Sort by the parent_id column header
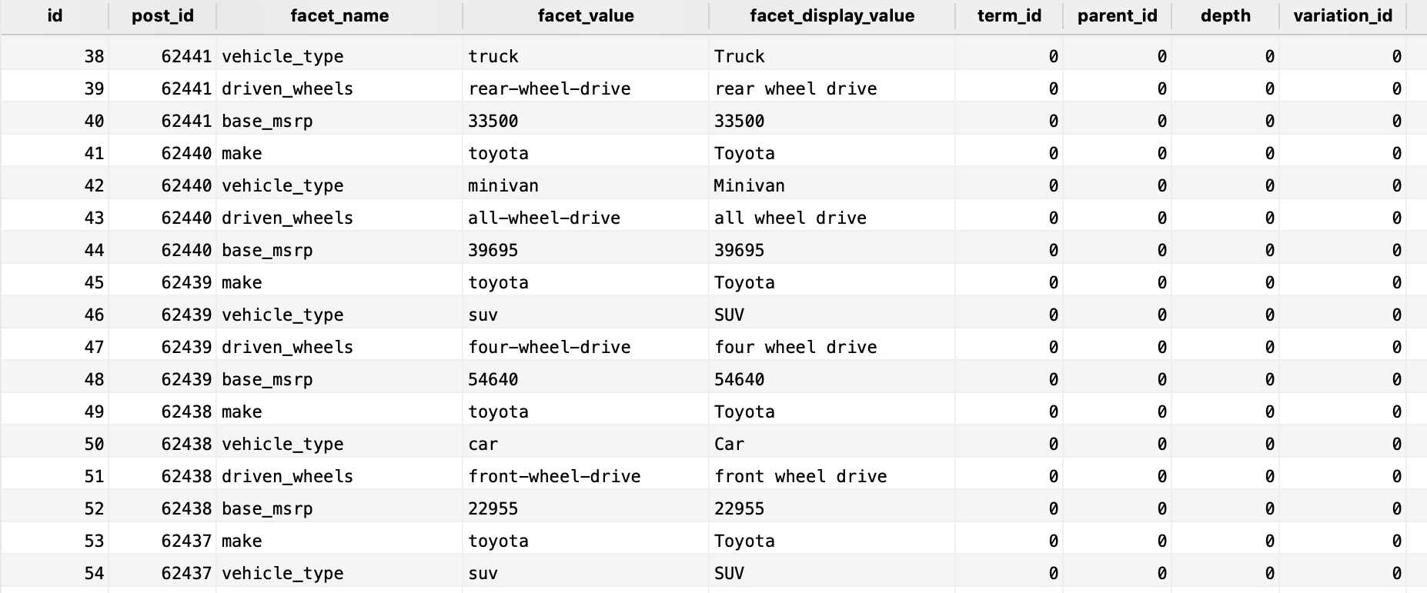This screenshot has width=1427, height=593. tap(1117, 16)
